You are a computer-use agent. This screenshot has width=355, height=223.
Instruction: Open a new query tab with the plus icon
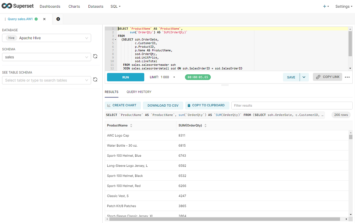click(58, 19)
